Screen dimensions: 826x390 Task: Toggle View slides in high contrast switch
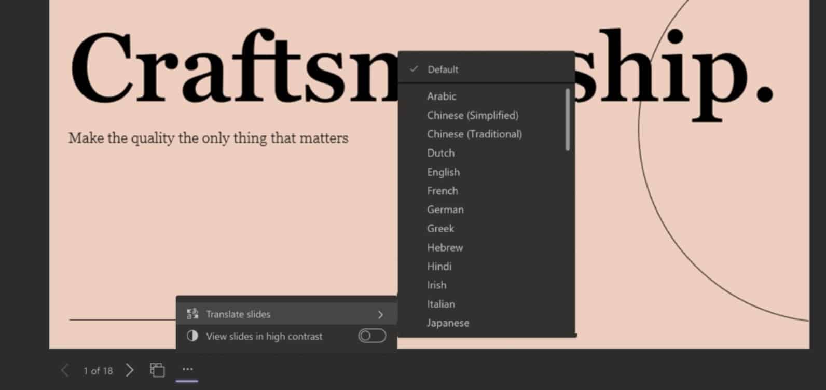point(371,336)
